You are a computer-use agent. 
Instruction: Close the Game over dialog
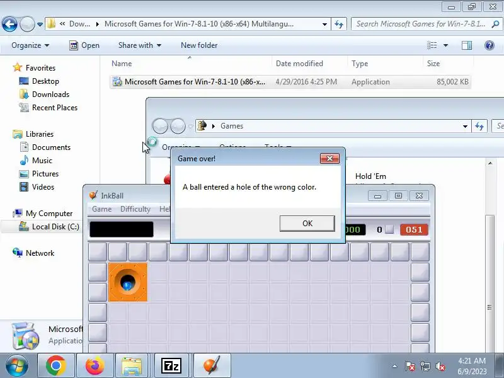(x=329, y=159)
